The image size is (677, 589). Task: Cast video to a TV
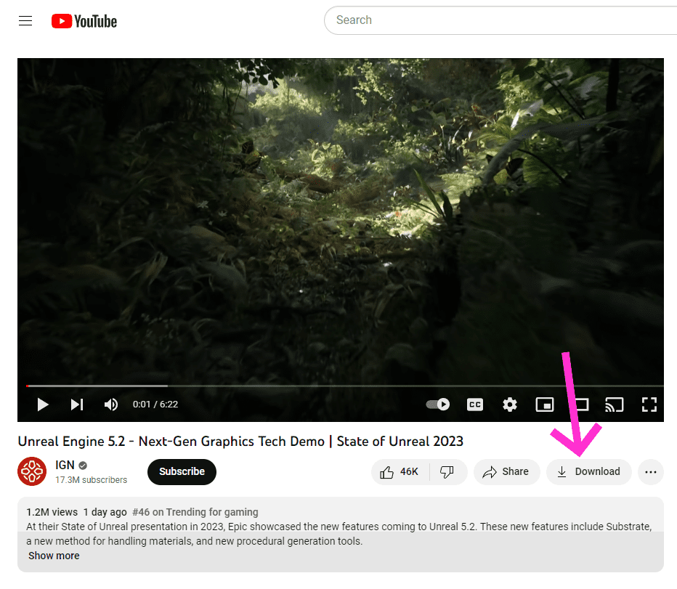pyautogui.click(x=615, y=405)
